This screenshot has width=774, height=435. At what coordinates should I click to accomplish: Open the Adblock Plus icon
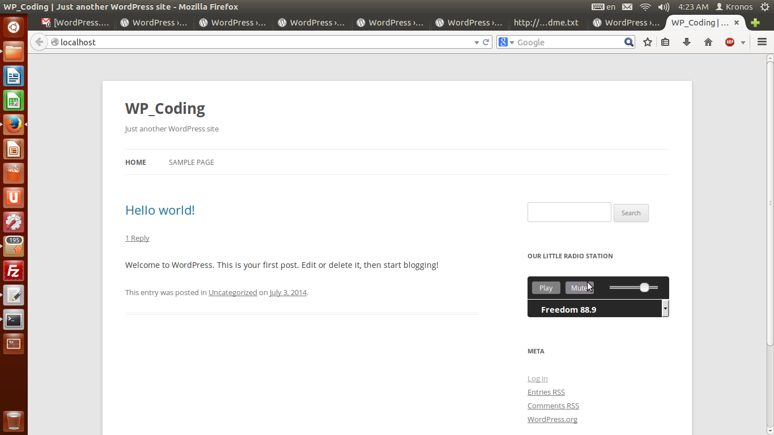pyautogui.click(x=730, y=42)
